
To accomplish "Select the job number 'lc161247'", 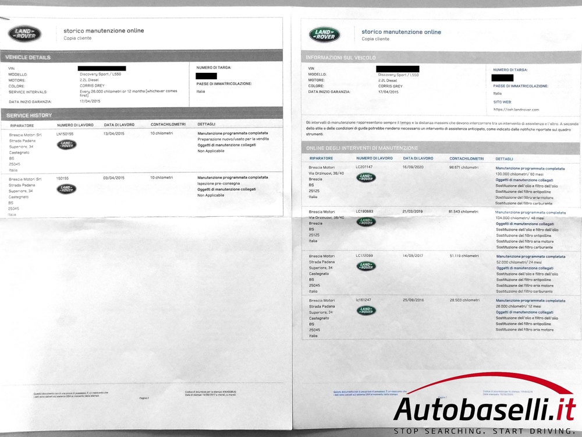I will pos(363,299).
